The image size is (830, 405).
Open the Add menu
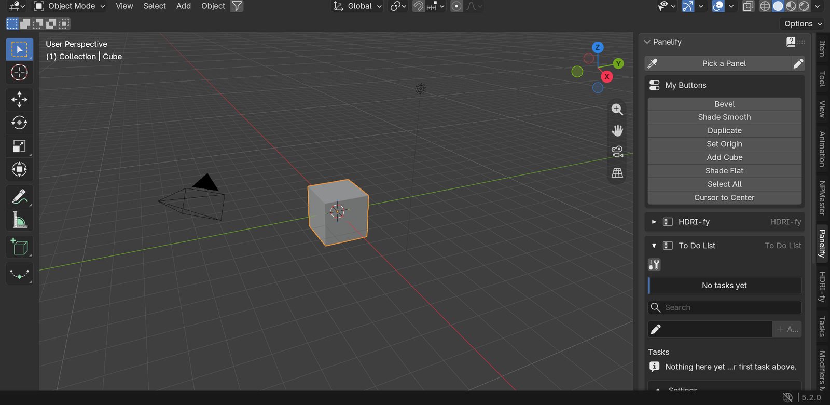point(184,6)
